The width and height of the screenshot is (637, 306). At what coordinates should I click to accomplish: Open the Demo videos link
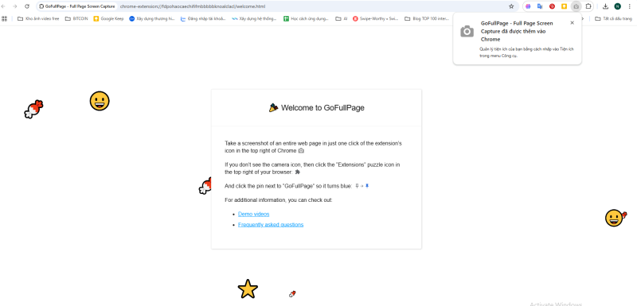253,214
